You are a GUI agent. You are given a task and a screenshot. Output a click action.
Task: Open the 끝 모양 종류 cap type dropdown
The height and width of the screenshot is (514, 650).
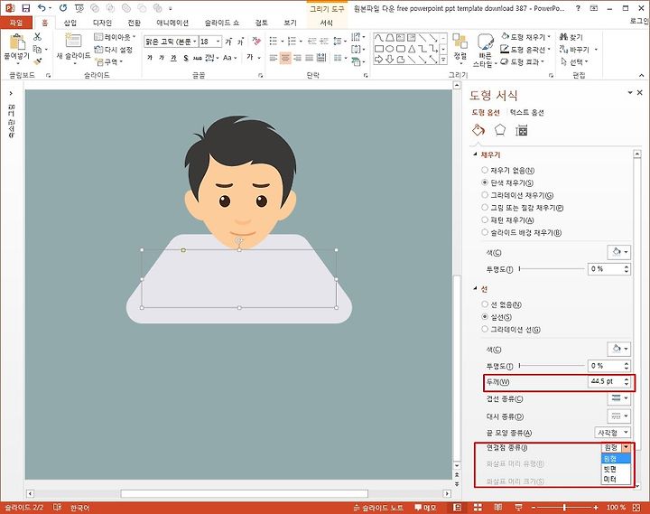tap(613, 433)
